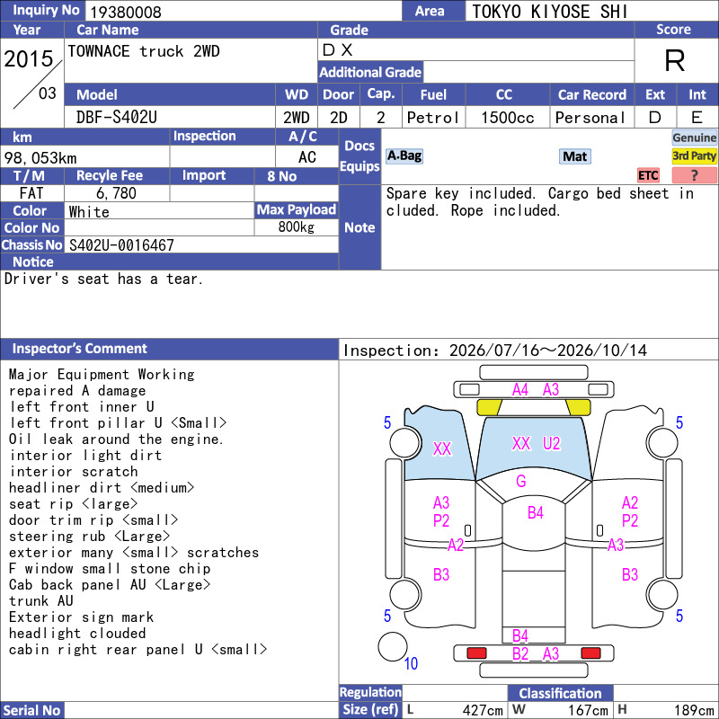Click the U2 mark on windshield
This screenshot has height=719, width=719.
pos(551,443)
